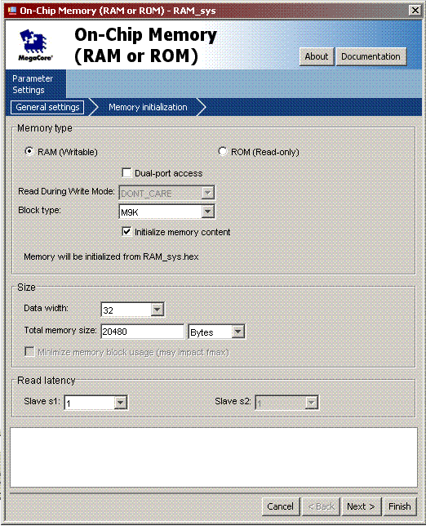Screen dimensions: 426x526
Task: Click inside Total memory size field
Action: pos(143,332)
